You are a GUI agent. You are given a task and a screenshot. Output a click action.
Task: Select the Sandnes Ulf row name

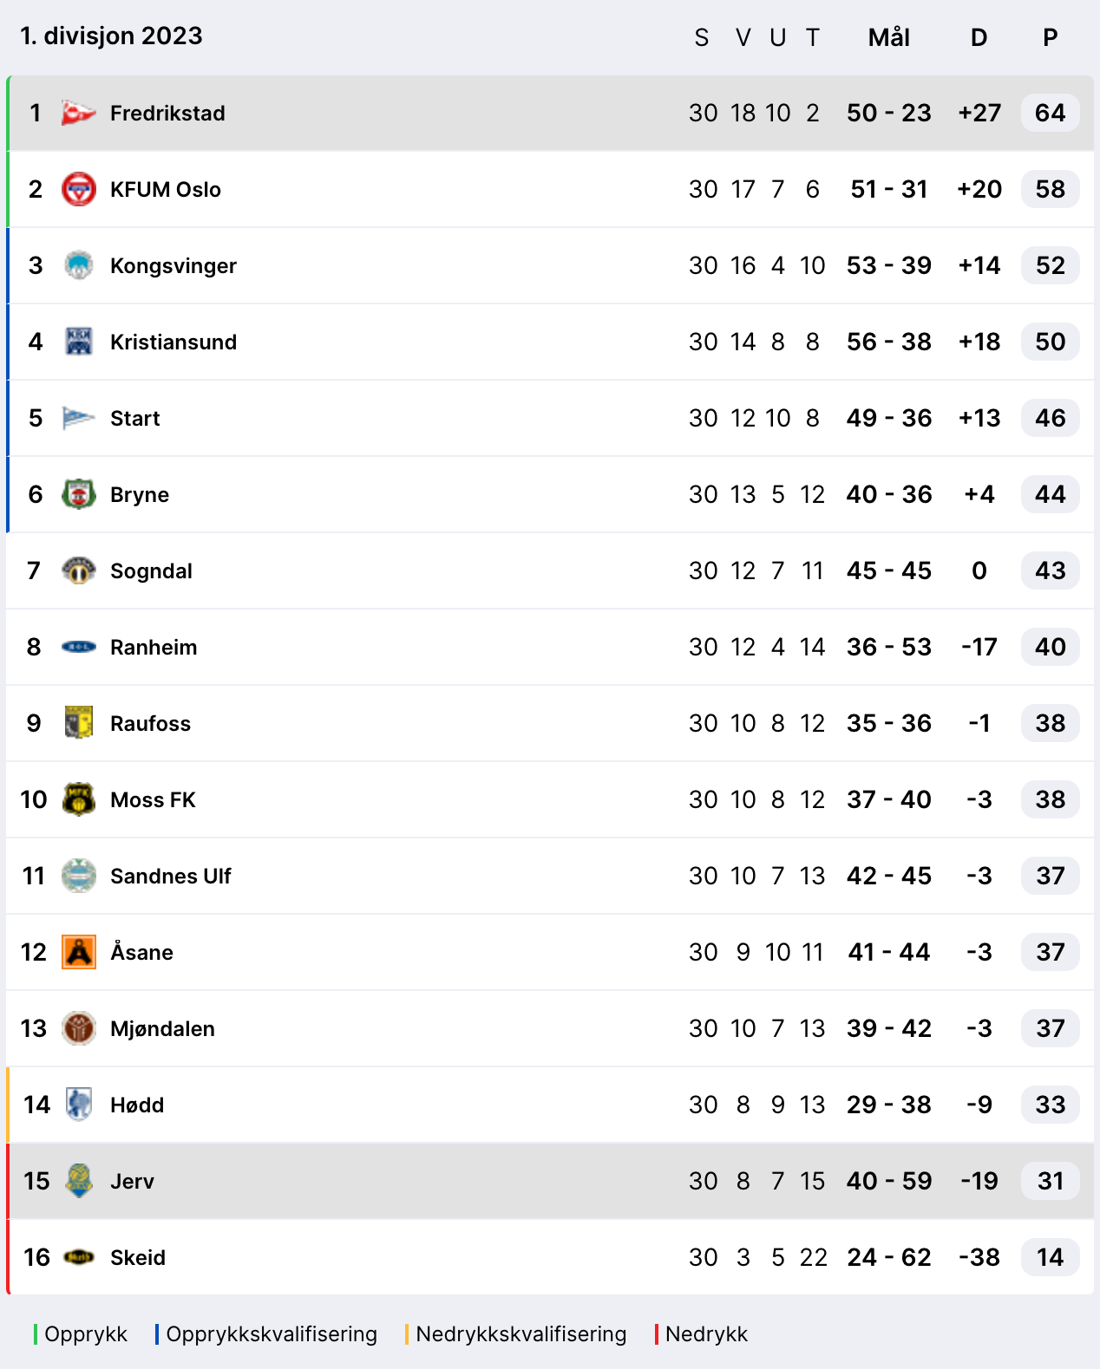pyautogui.click(x=170, y=876)
